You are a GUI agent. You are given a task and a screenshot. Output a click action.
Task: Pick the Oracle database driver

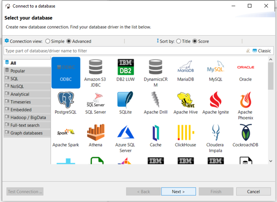click(x=245, y=68)
